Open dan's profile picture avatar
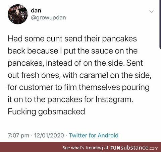The height and width of the screenshot is (152, 161). tap(17, 14)
